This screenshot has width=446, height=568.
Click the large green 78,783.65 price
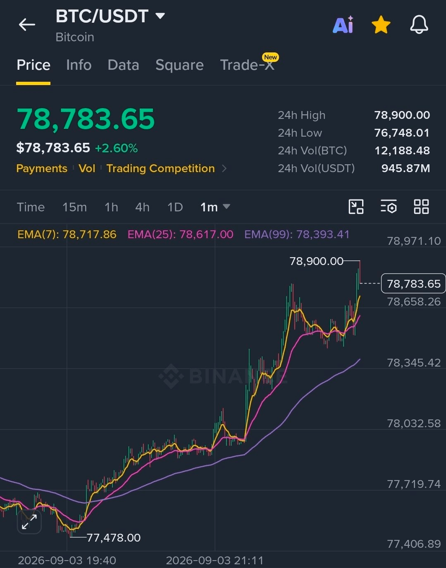click(86, 119)
